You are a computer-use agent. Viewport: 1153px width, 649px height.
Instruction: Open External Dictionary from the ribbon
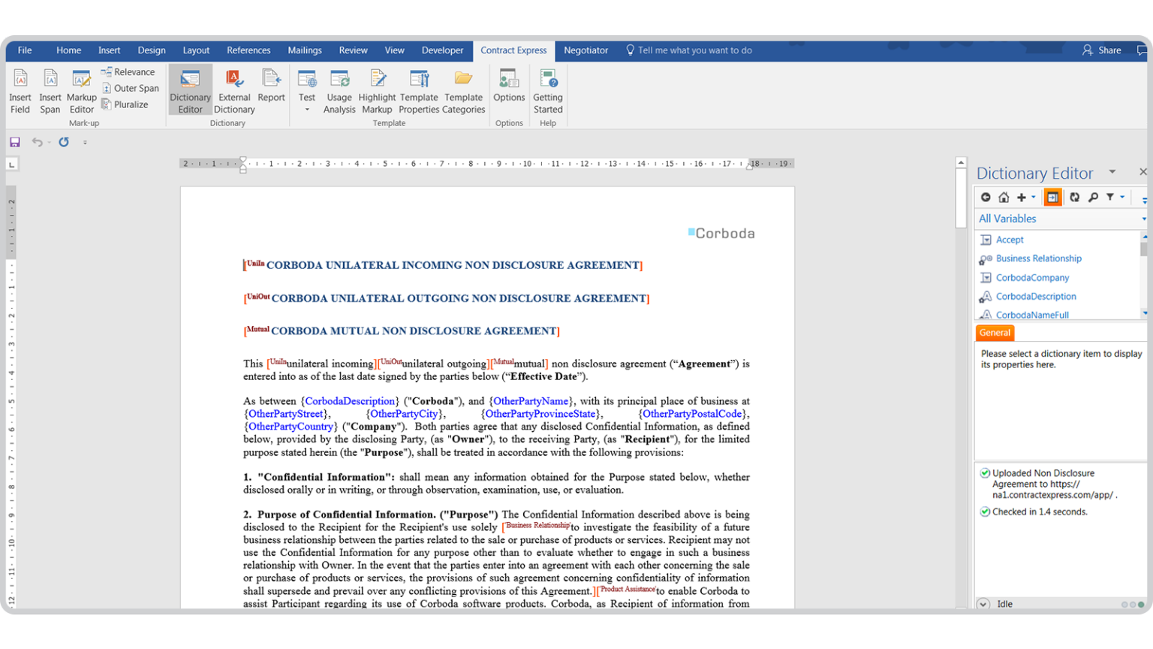(234, 91)
